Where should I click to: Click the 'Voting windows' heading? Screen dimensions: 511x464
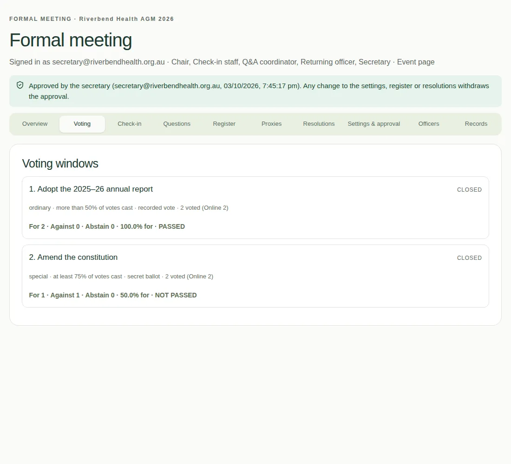click(60, 163)
